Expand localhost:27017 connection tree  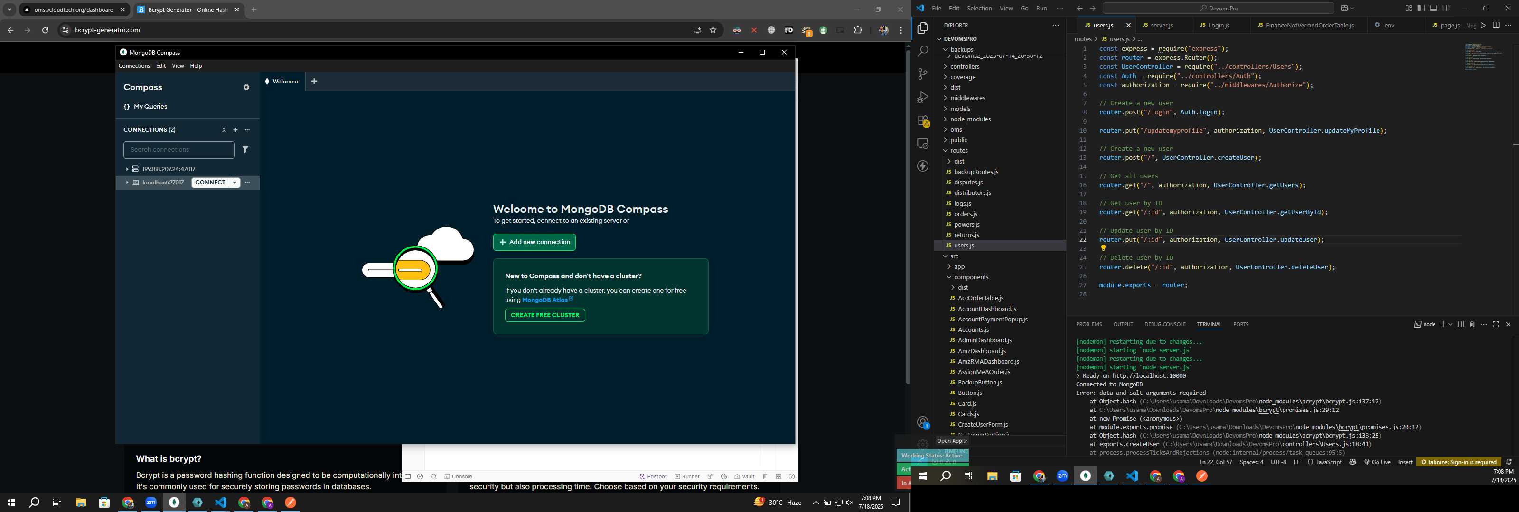tap(127, 183)
